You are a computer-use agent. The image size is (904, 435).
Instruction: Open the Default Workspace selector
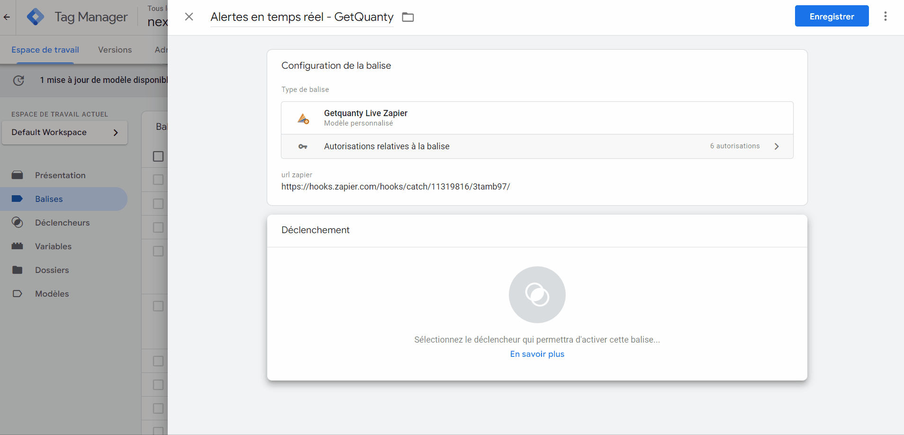[x=64, y=133]
